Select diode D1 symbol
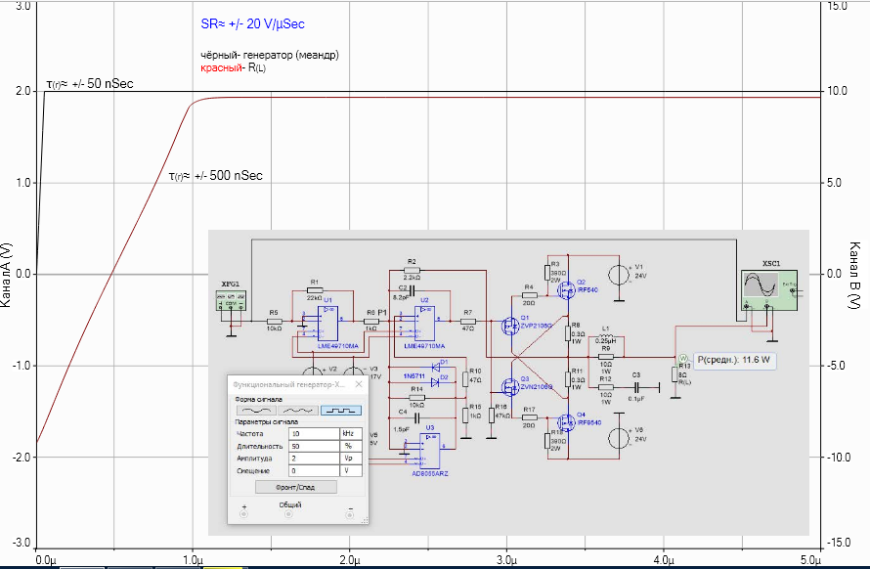870x569 pixels. point(435,367)
